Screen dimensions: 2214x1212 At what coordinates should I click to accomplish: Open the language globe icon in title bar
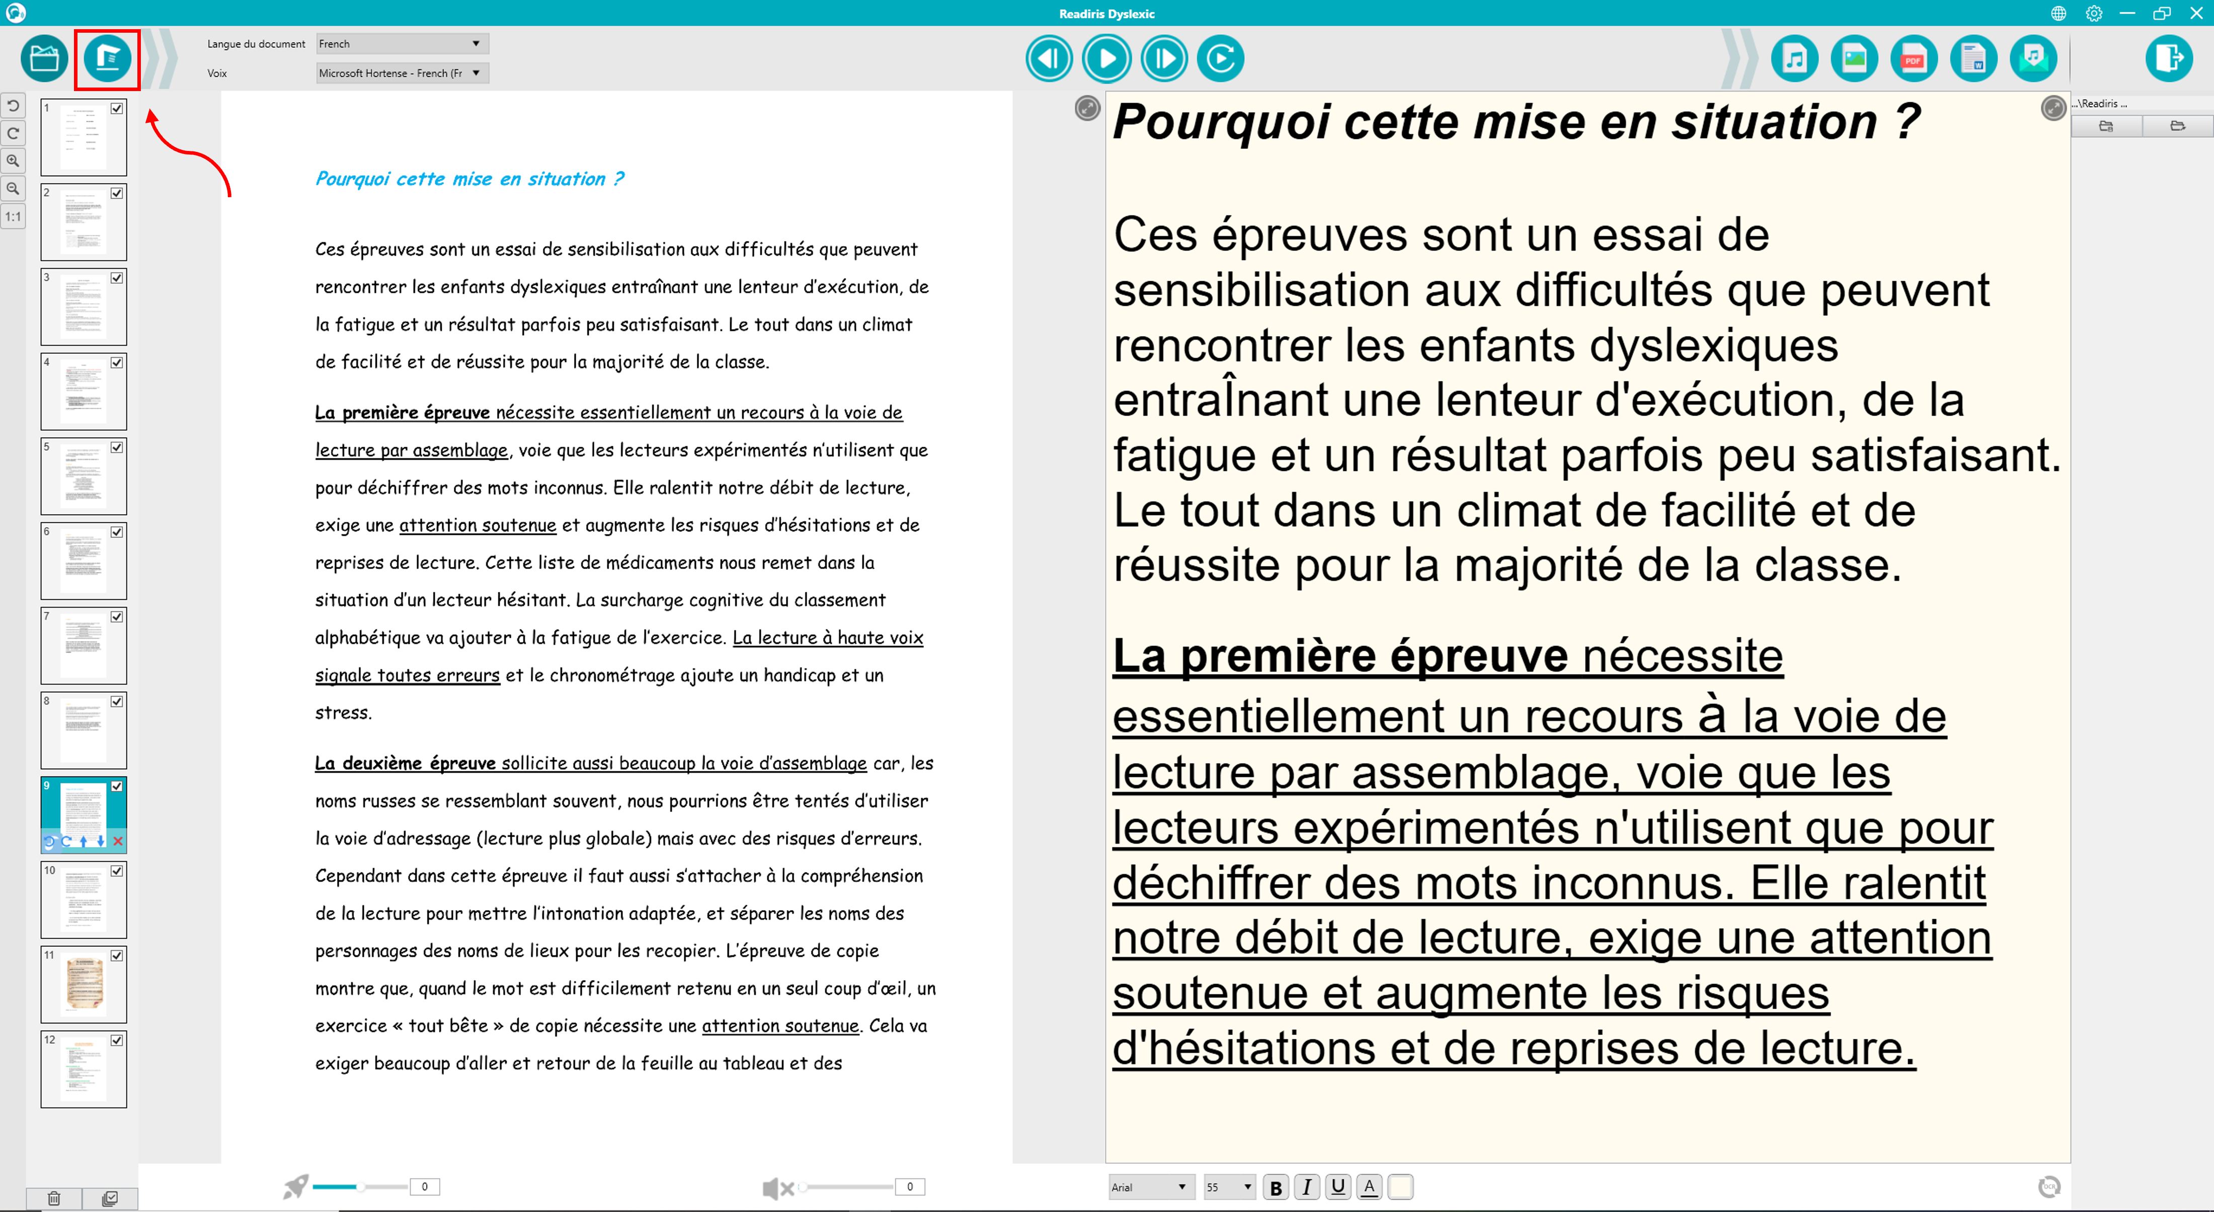click(2059, 13)
